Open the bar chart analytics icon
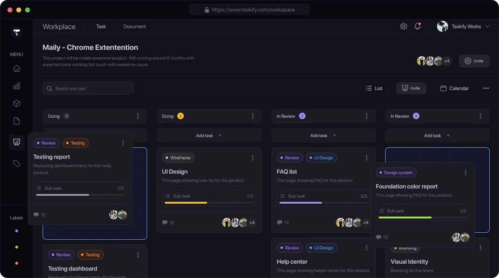 (17, 86)
